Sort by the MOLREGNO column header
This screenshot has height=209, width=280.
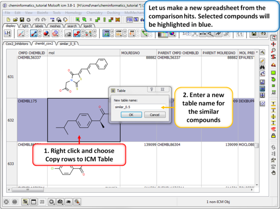point(138,53)
